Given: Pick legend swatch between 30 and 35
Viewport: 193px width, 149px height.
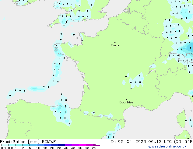Looking at the screenshot, I should pyautogui.click(x=68, y=145).
